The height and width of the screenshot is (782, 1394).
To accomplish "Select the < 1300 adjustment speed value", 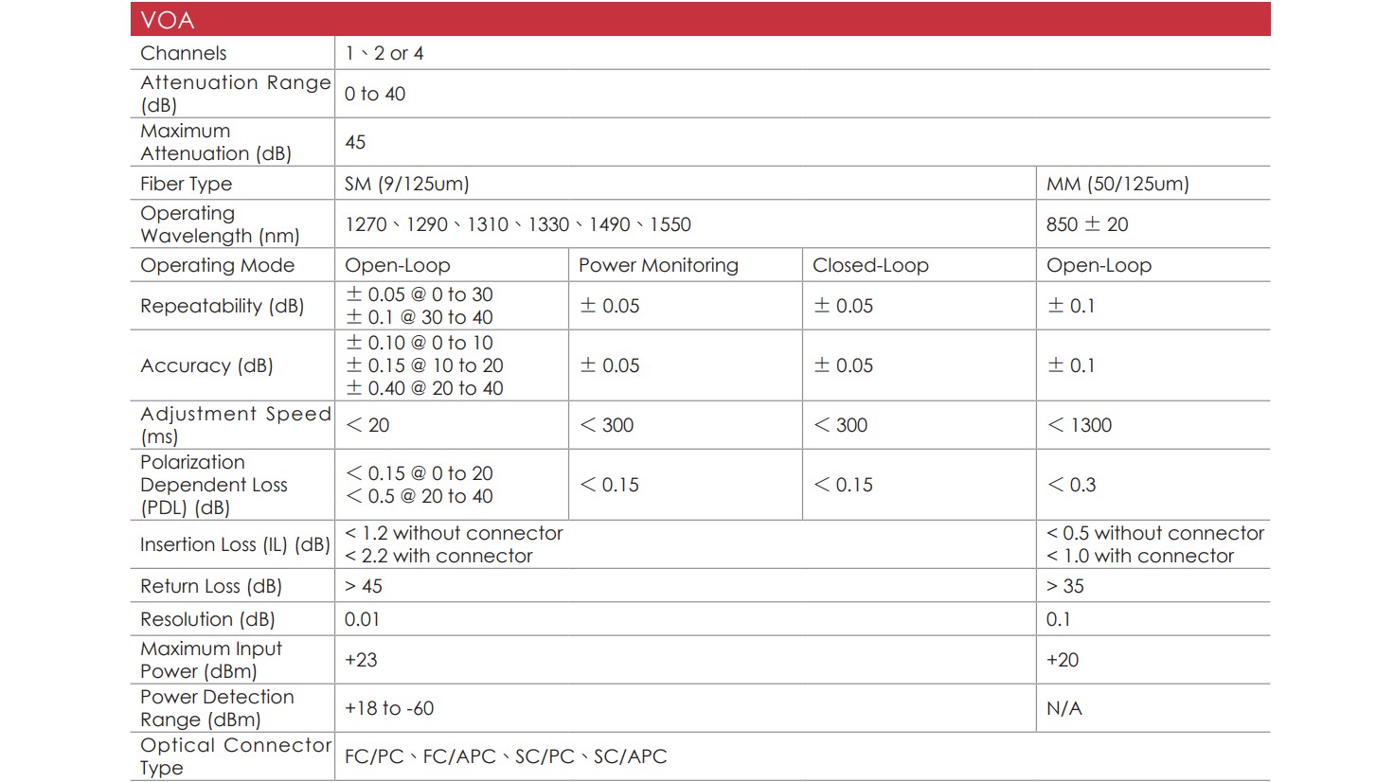I will coord(1080,425).
